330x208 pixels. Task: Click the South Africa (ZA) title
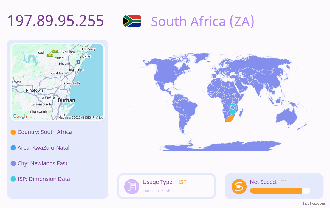[x=203, y=21]
